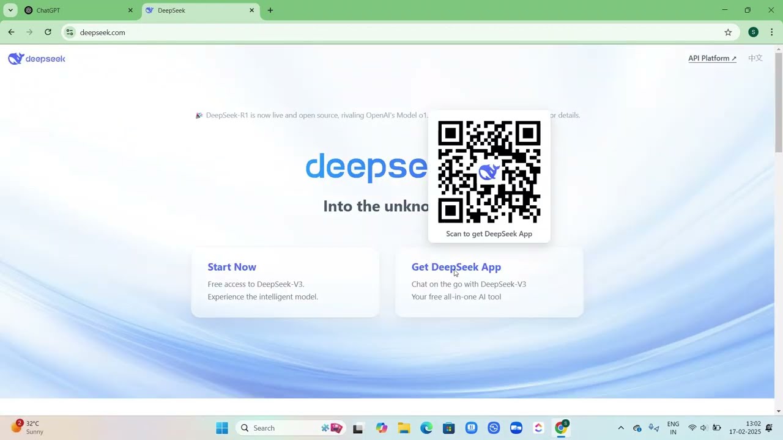
Task: Click the taskbar Search box
Action: point(291,428)
